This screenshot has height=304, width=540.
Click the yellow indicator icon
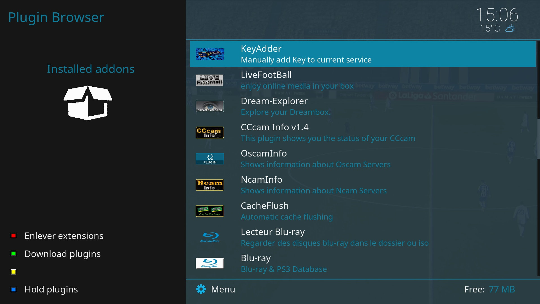pyautogui.click(x=13, y=271)
